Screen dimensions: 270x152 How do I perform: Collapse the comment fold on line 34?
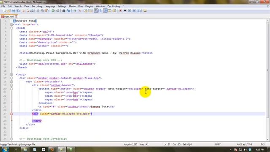11,139
